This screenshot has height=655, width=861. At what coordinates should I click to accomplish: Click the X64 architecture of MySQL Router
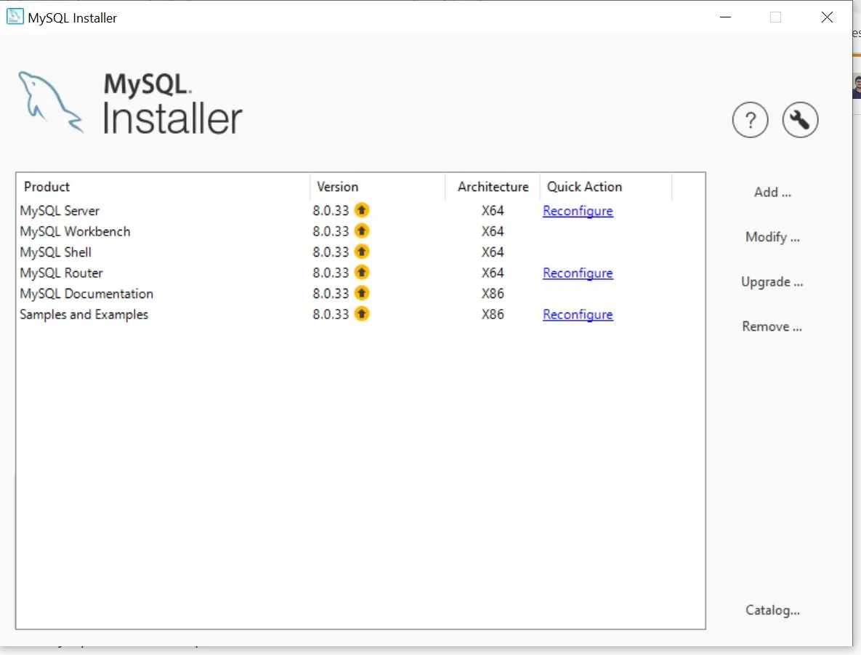click(493, 273)
